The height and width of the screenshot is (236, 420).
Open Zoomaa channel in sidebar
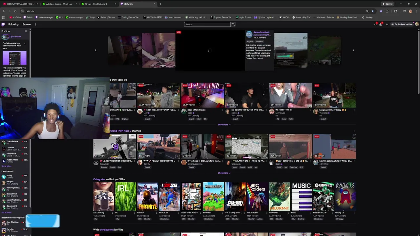[15, 148]
